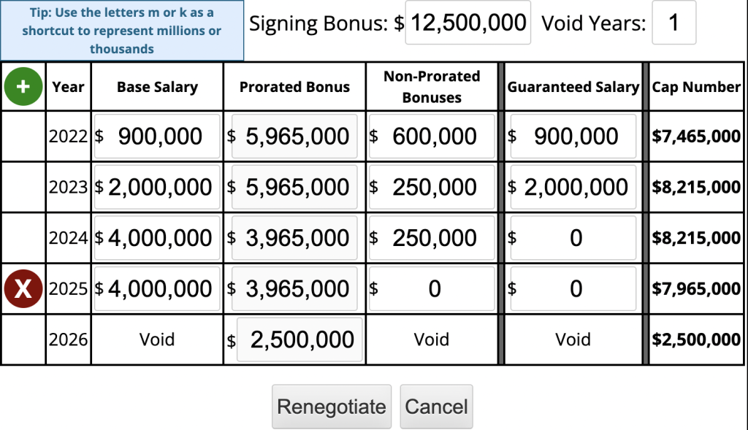
Task: Remove the 2025 year with red X
Action: click(x=23, y=288)
